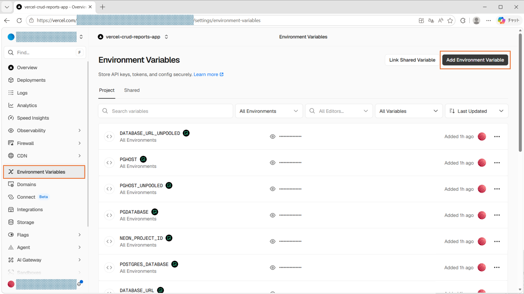Click Link Shared Variable button

[412, 60]
